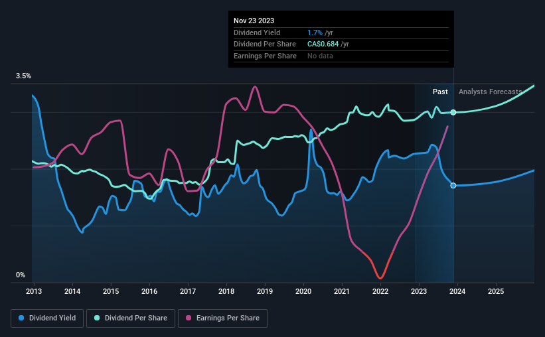Click the pink earnings peak near 2019

(255, 87)
